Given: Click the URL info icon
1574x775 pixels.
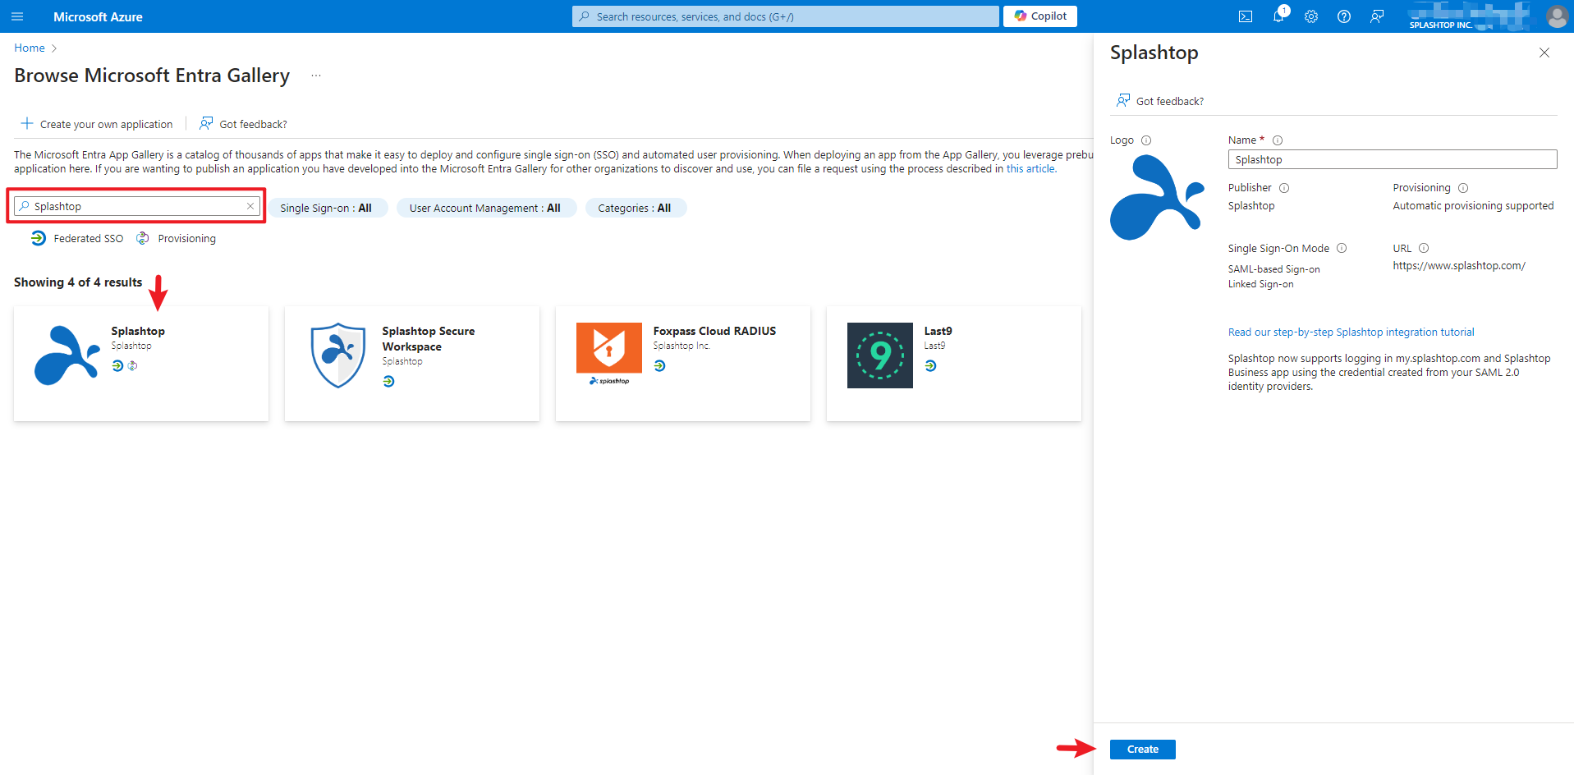Looking at the screenshot, I should (x=1424, y=248).
